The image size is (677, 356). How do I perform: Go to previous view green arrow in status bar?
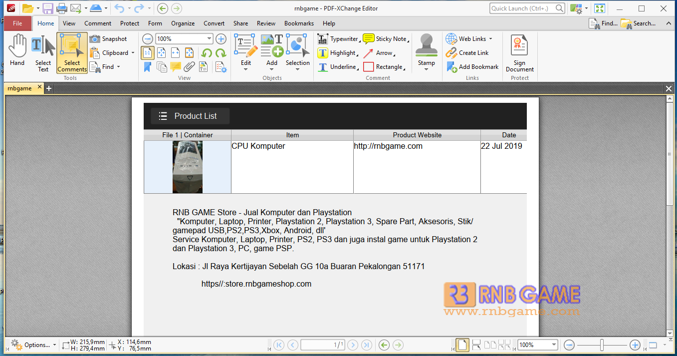[x=384, y=345]
